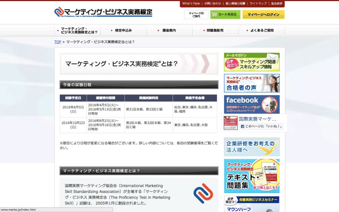Click the 合格者の声 banner thumbnail

252,83
